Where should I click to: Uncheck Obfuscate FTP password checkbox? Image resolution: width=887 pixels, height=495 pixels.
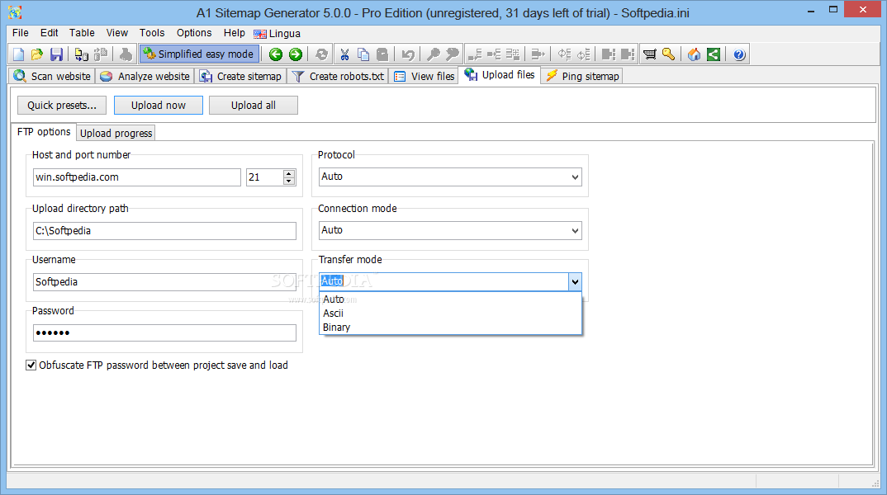pyautogui.click(x=31, y=365)
